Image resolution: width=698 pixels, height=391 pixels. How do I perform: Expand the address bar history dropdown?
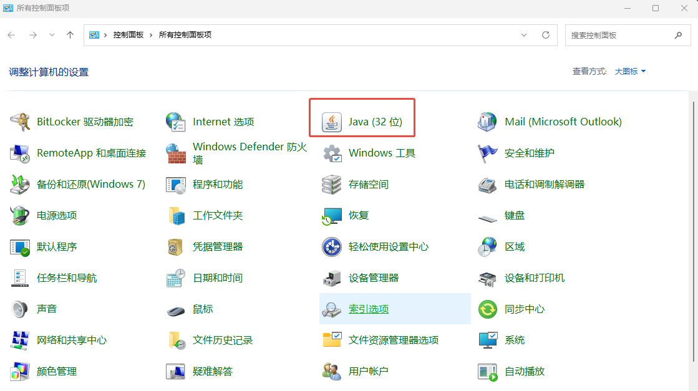524,35
